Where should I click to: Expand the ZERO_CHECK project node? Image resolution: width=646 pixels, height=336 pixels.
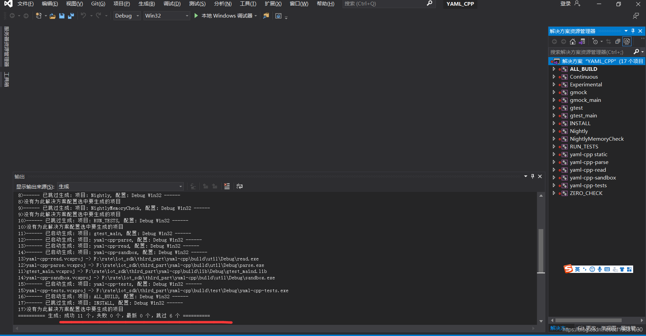click(554, 193)
